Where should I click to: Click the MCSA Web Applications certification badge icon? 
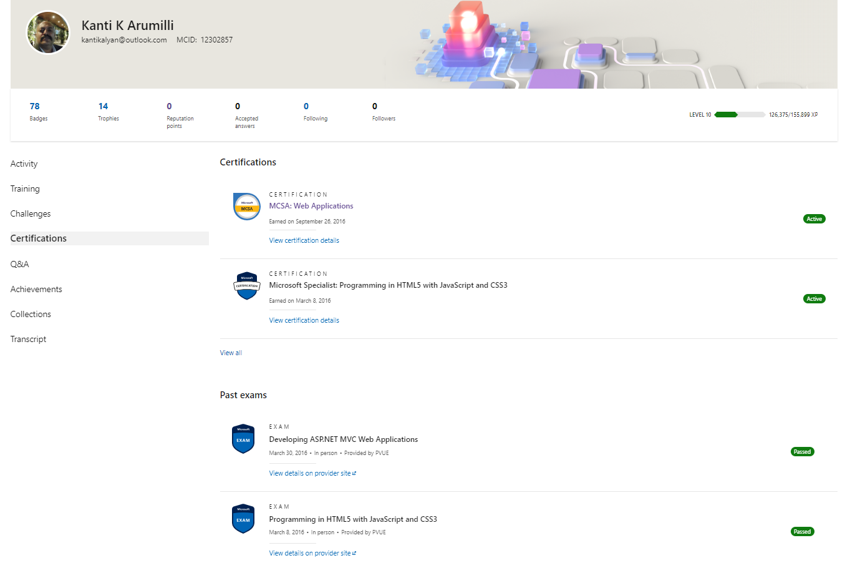click(247, 207)
